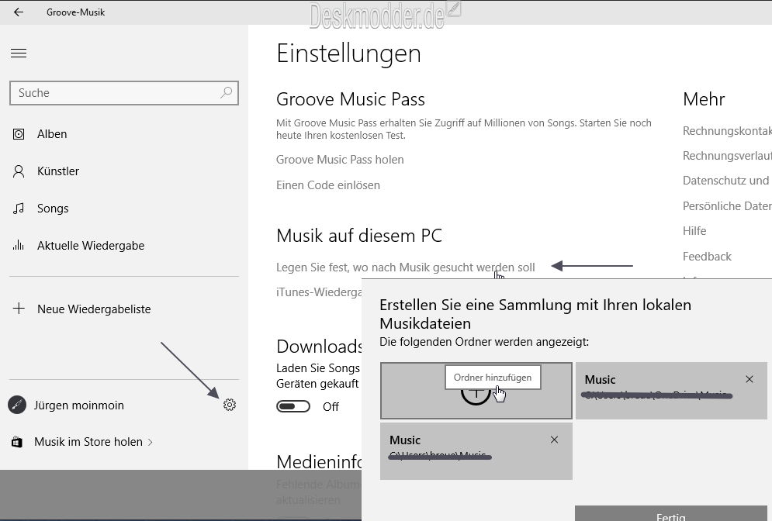Click the iTunes-Wiedergabe link
Viewport: 772px width, 521px height.
point(319,292)
